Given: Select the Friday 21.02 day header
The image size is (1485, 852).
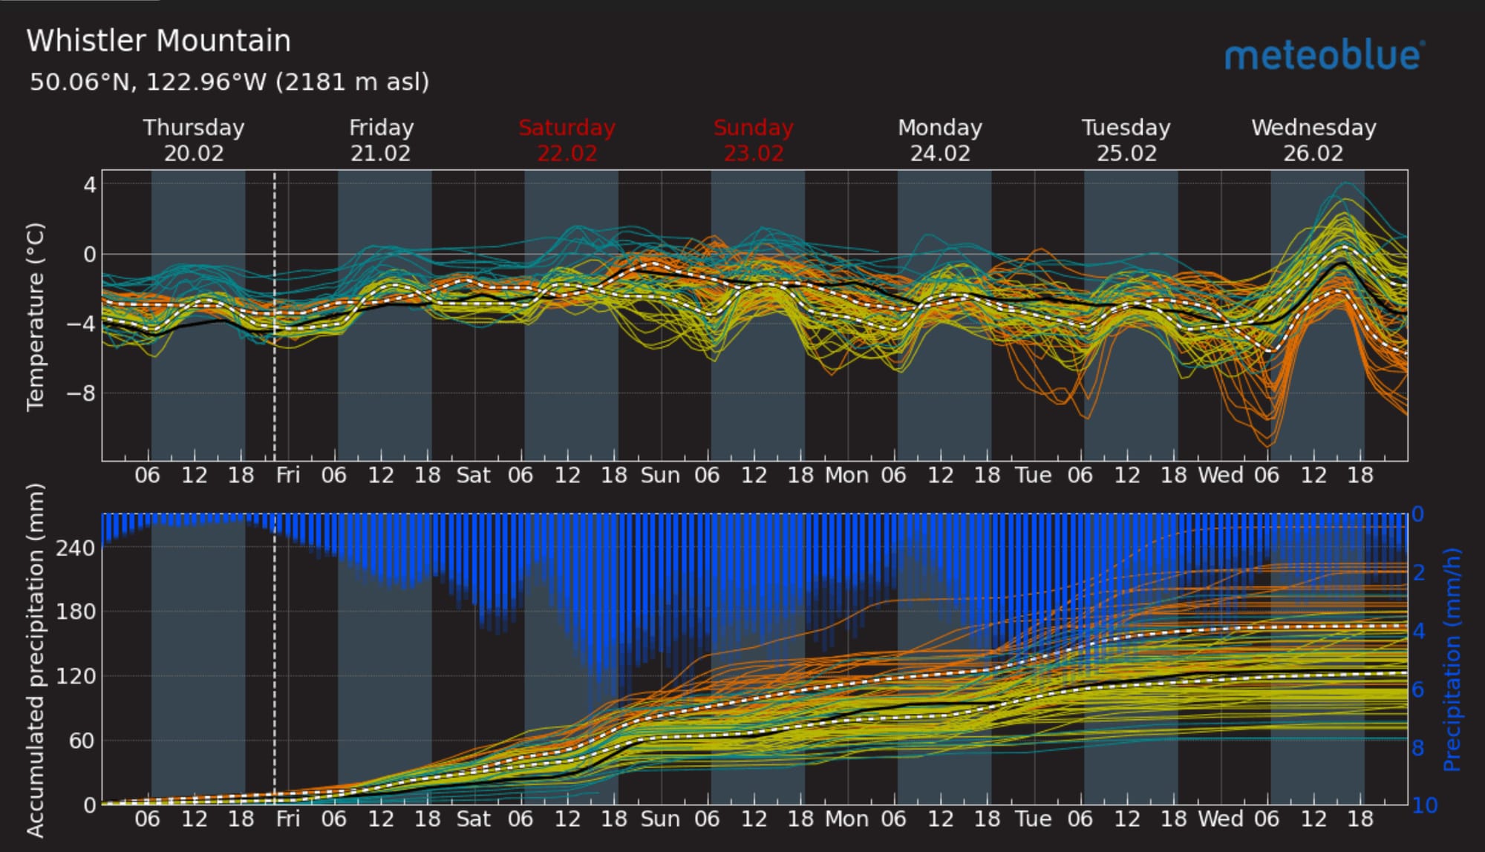Looking at the screenshot, I should [x=381, y=140].
